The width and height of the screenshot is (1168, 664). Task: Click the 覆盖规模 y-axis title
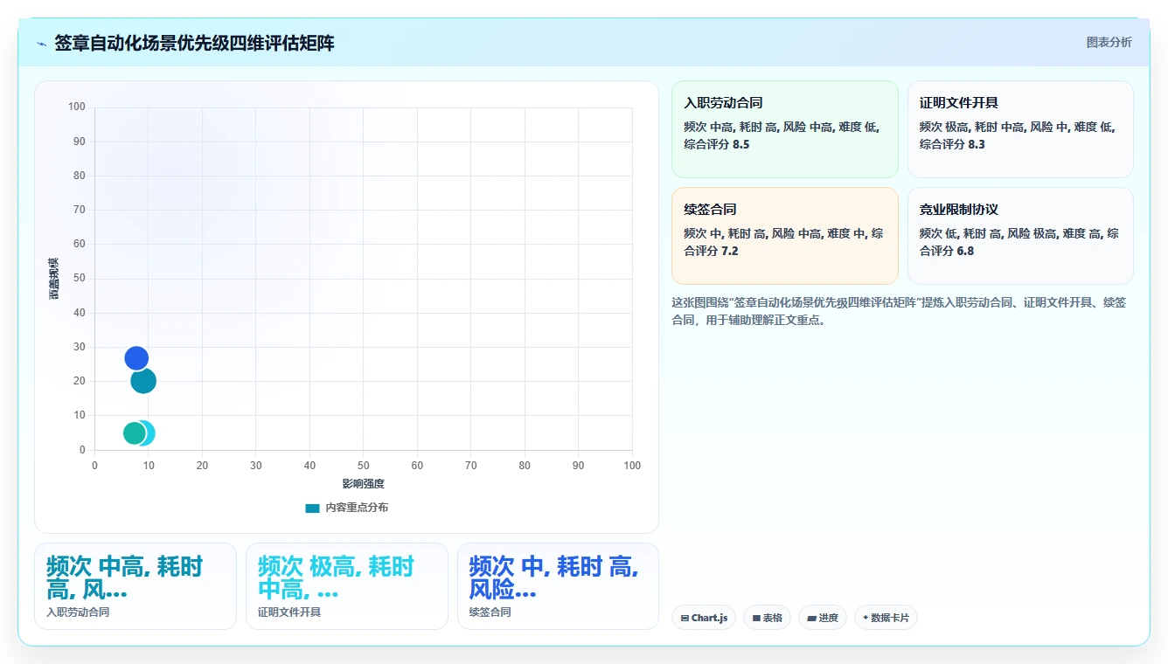click(53, 279)
